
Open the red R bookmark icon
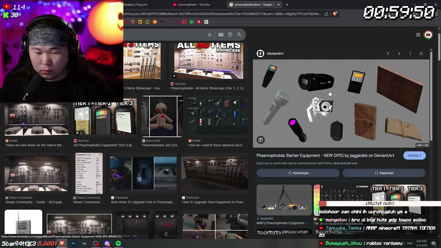[199, 22]
